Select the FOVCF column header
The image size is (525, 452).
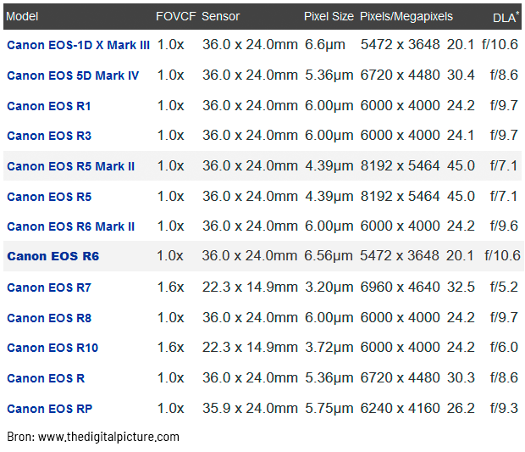(175, 16)
